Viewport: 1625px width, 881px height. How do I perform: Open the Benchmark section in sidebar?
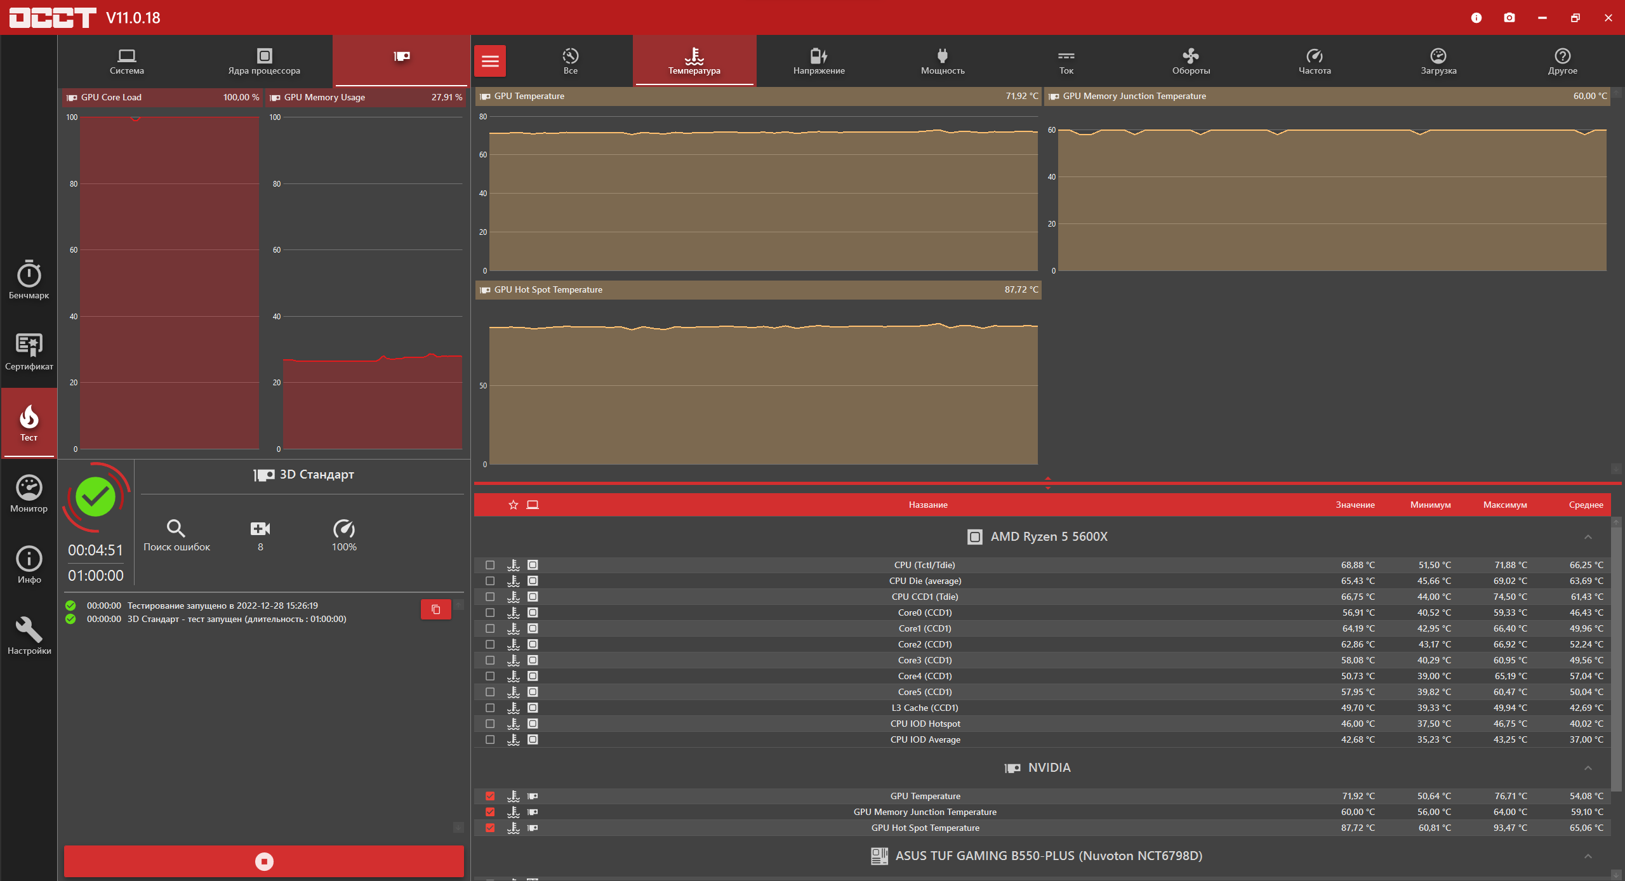pyautogui.click(x=29, y=280)
